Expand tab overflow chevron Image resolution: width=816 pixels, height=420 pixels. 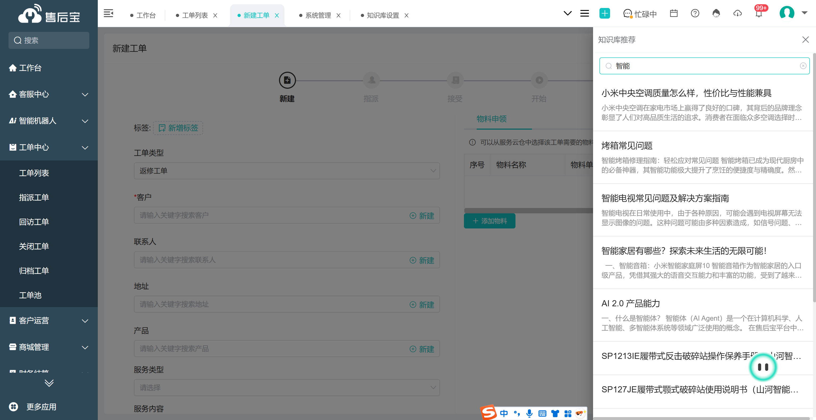tap(567, 13)
